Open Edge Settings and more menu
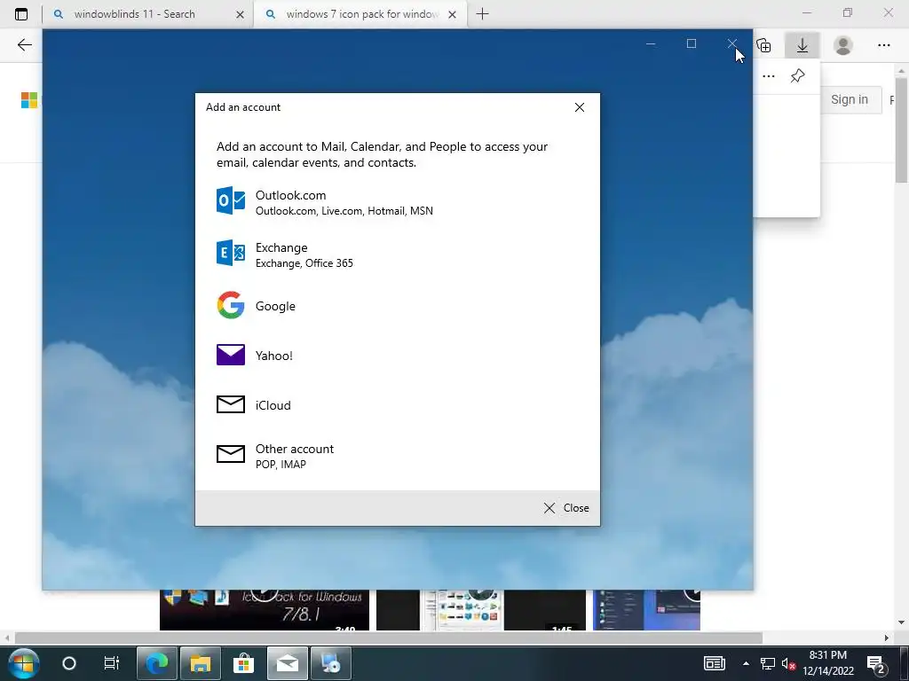The height and width of the screenshot is (681, 909). coord(883,45)
